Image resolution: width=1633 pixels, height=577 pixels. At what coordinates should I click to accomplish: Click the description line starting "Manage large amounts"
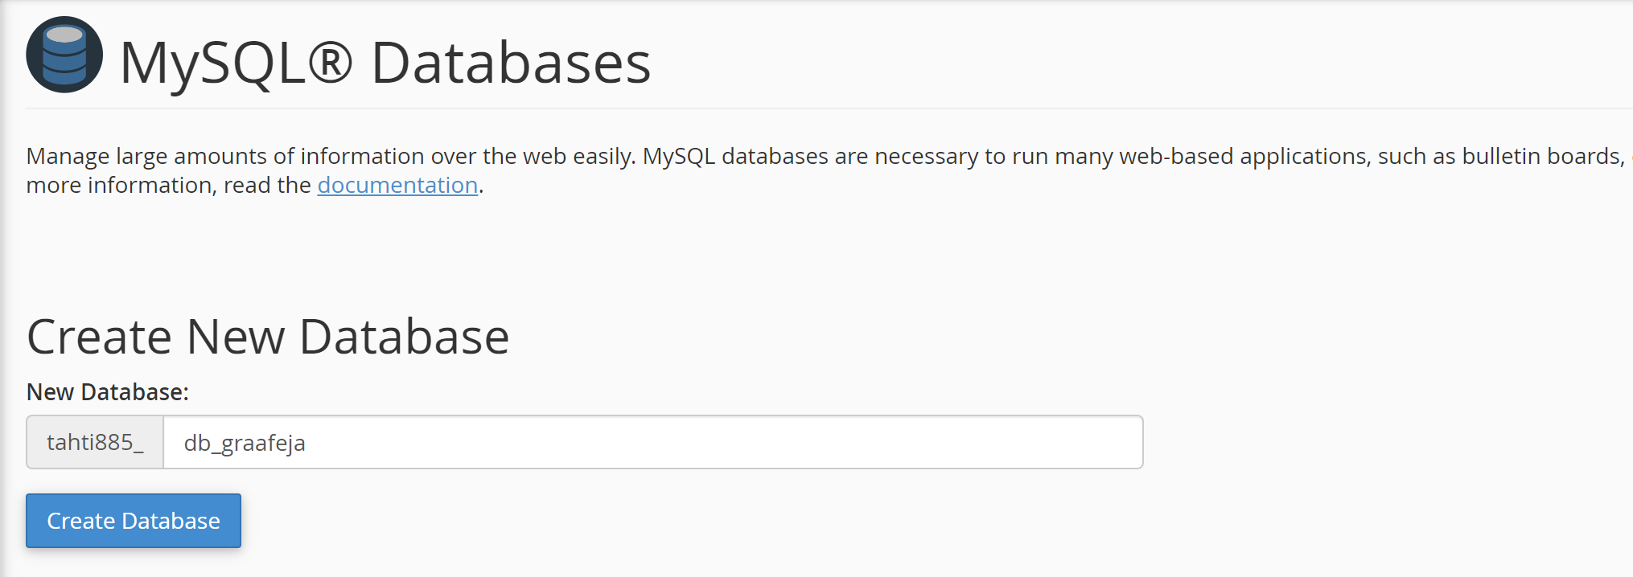pos(825,156)
